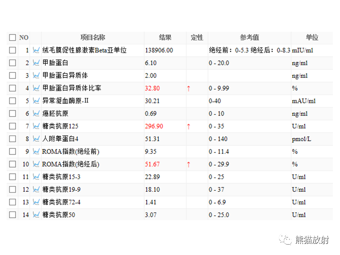Open trend chart icon for 糖类抗原50
The width and height of the screenshot is (340, 255).
click(x=36, y=215)
